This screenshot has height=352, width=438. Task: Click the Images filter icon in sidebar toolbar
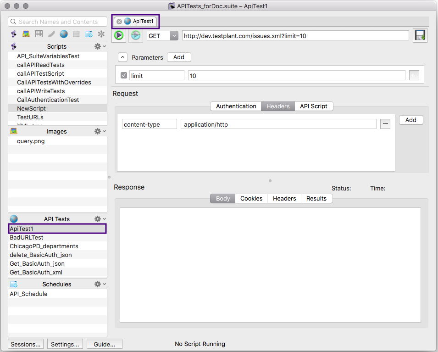26,34
